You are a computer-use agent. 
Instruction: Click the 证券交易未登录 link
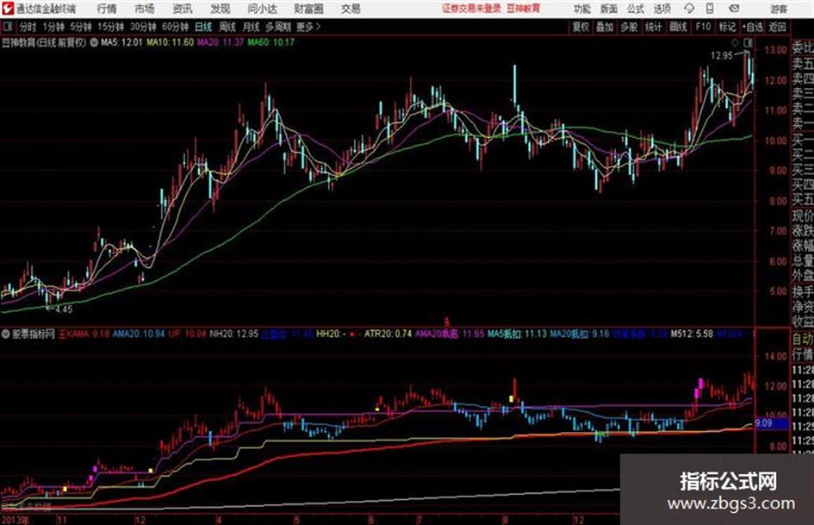(x=471, y=9)
